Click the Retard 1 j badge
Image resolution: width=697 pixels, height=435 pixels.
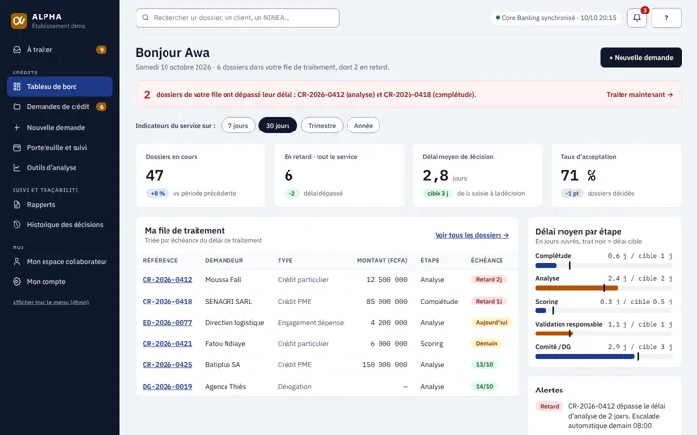[489, 302]
